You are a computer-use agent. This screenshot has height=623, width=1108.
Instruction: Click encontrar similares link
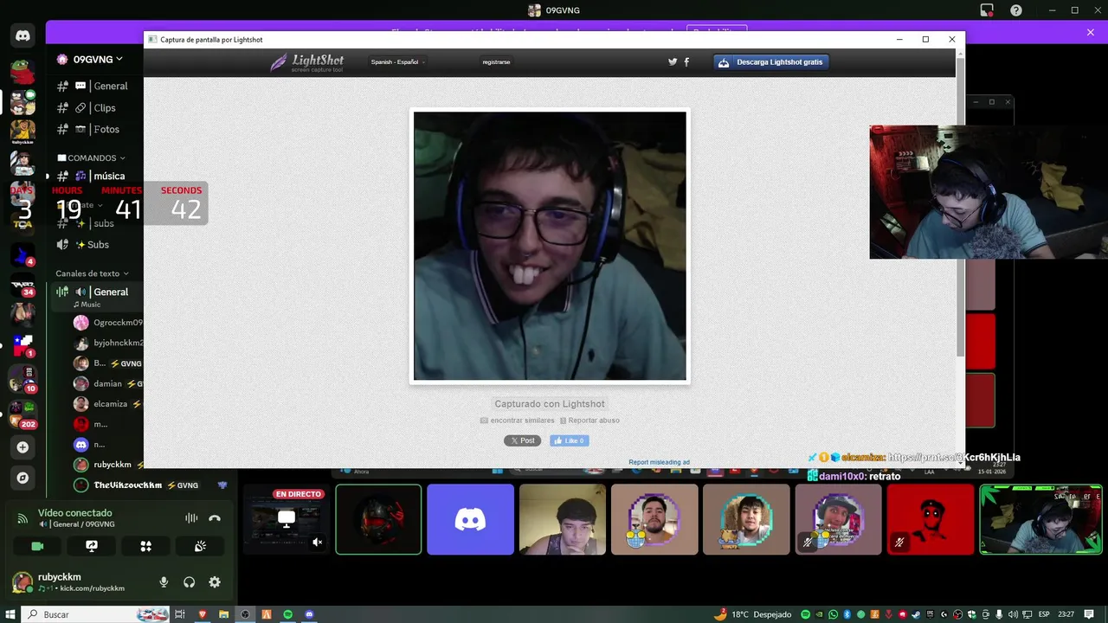click(517, 421)
